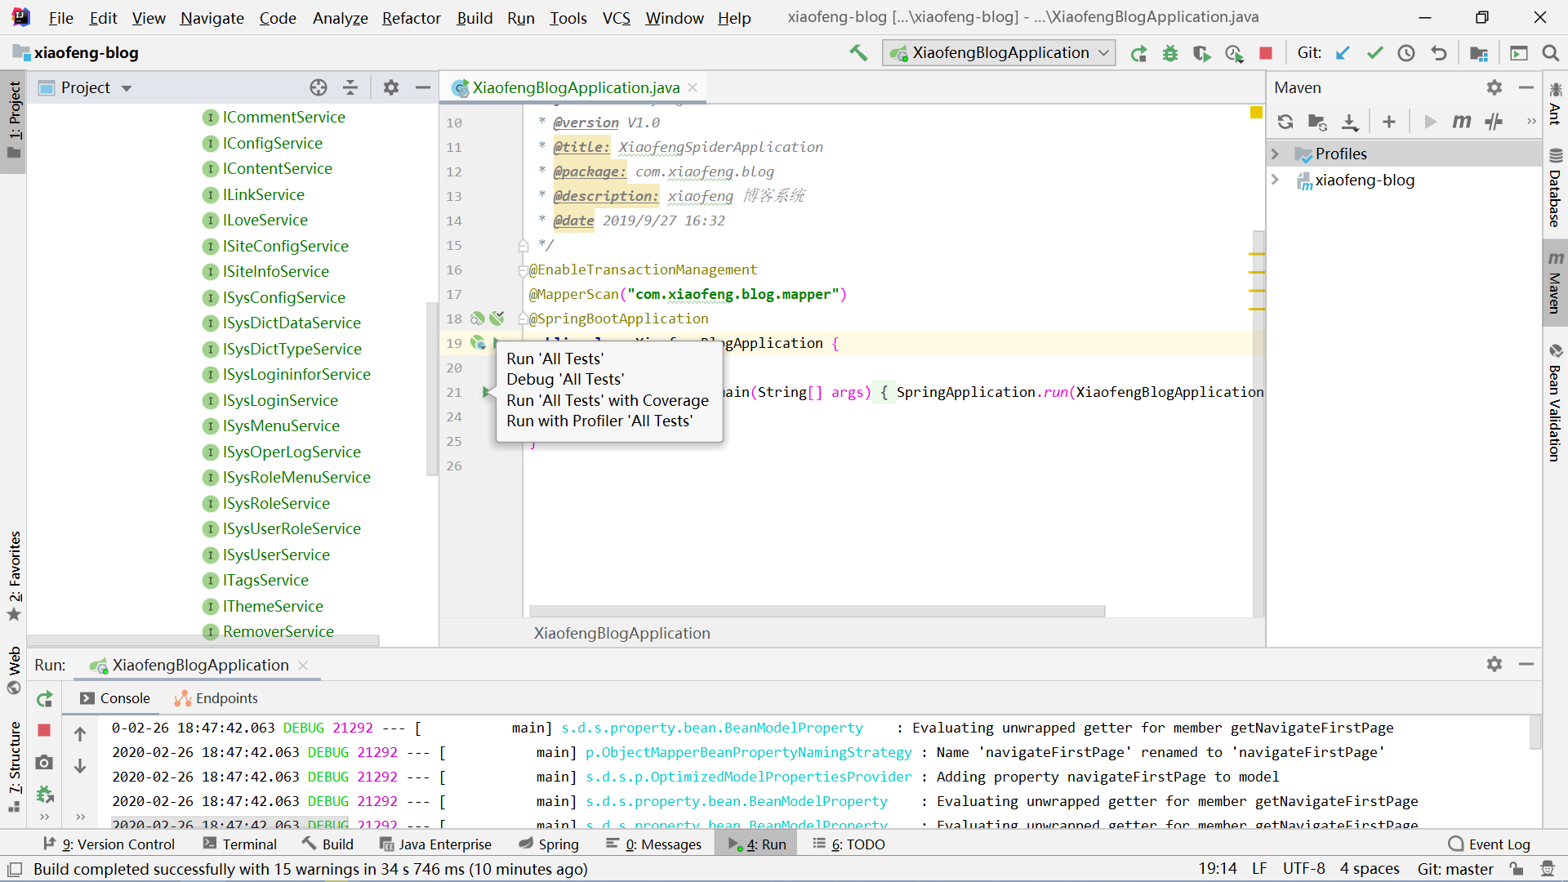Toggle the Database side panel
This screenshot has width=1568, height=882.
pyautogui.click(x=1555, y=187)
